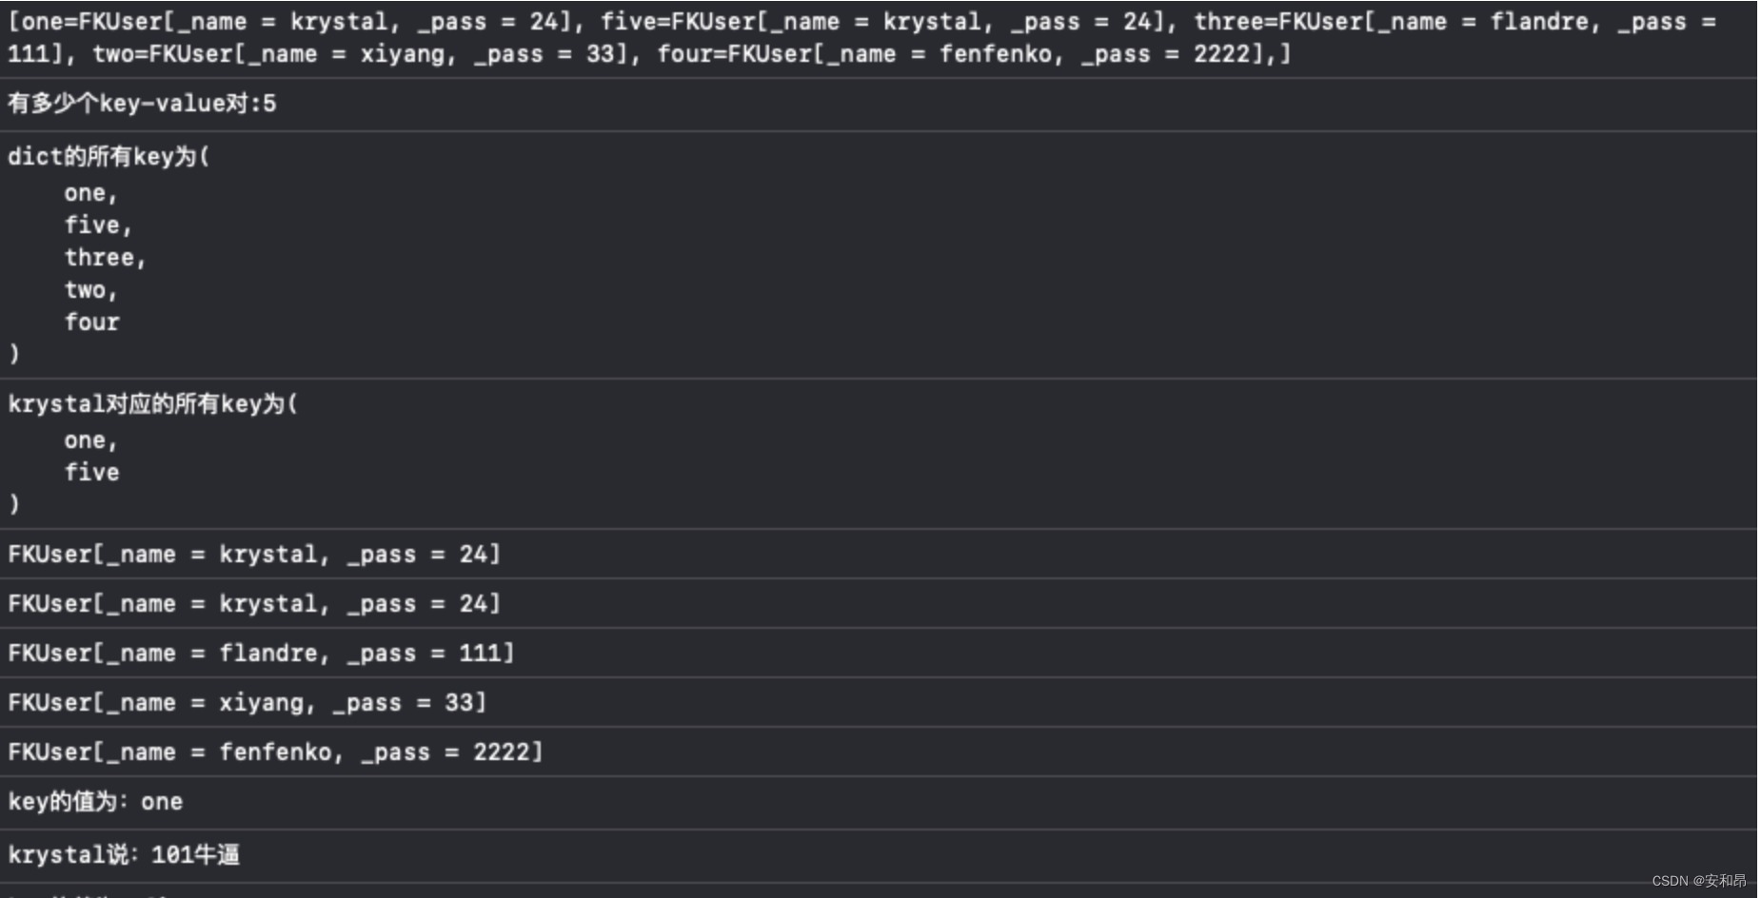
Task: Select 'two,' in the dict keys list
Action: [x=90, y=290]
